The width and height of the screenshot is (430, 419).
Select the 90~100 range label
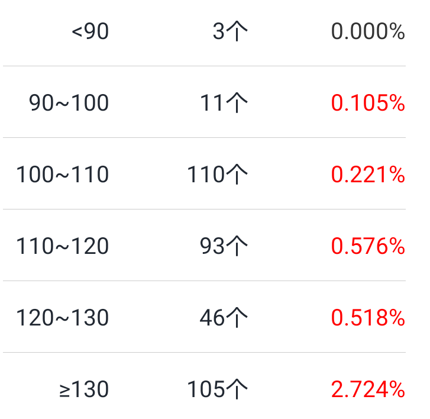point(69,104)
